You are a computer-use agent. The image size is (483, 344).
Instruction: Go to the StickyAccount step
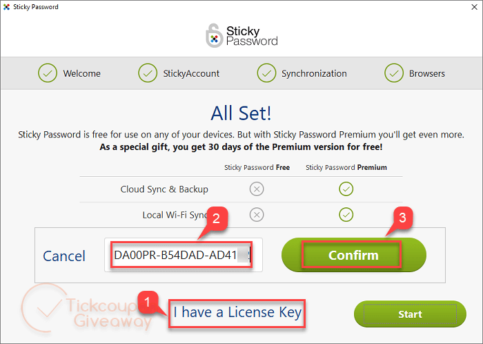click(x=189, y=73)
